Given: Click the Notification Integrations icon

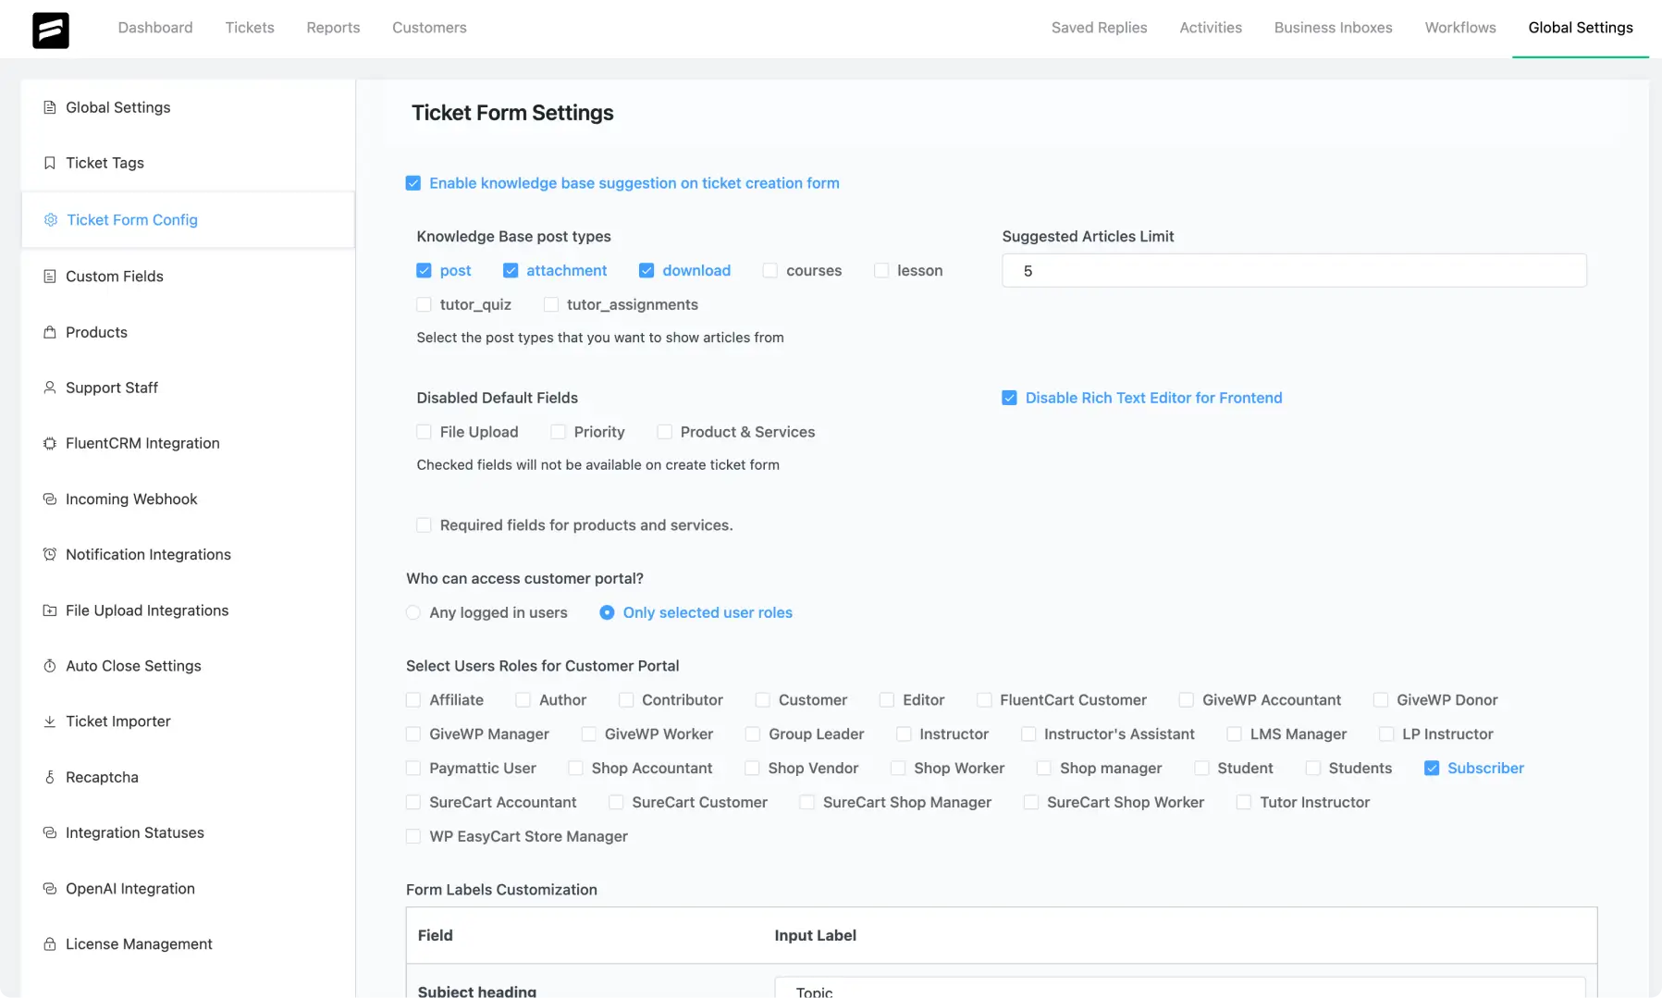Looking at the screenshot, I should tap(49, 554).
